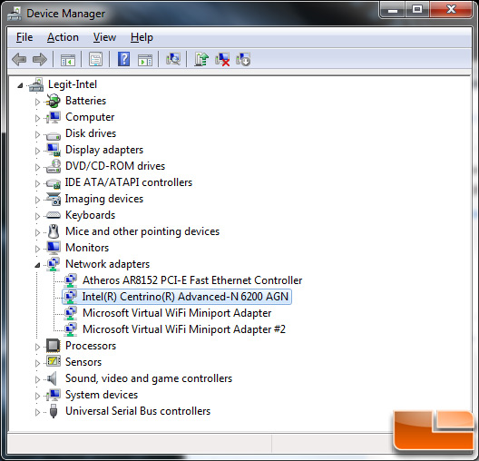Click the Atheros AR8152 adapter icon

pos(70,280)
